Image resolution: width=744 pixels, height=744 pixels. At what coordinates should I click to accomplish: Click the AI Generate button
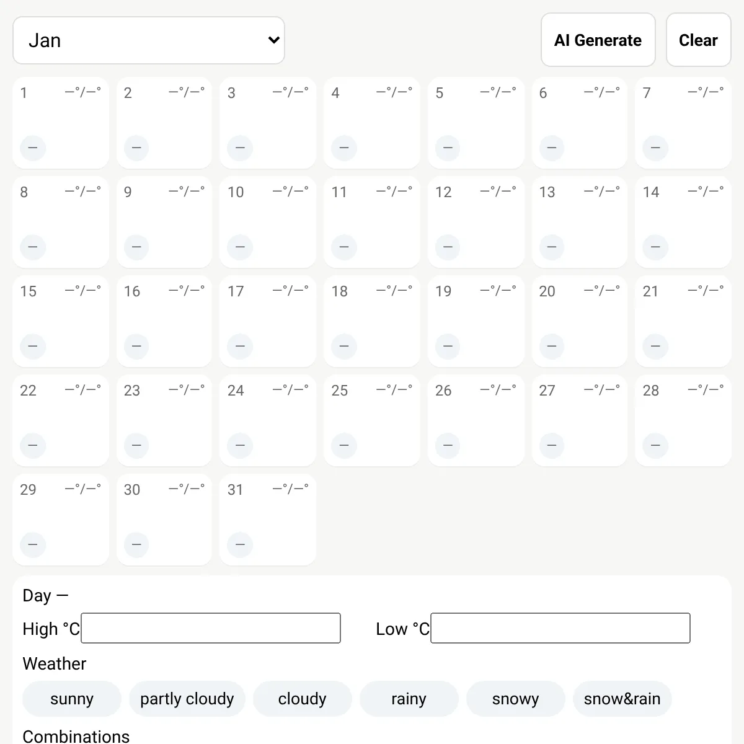click(x=598, y=40)
